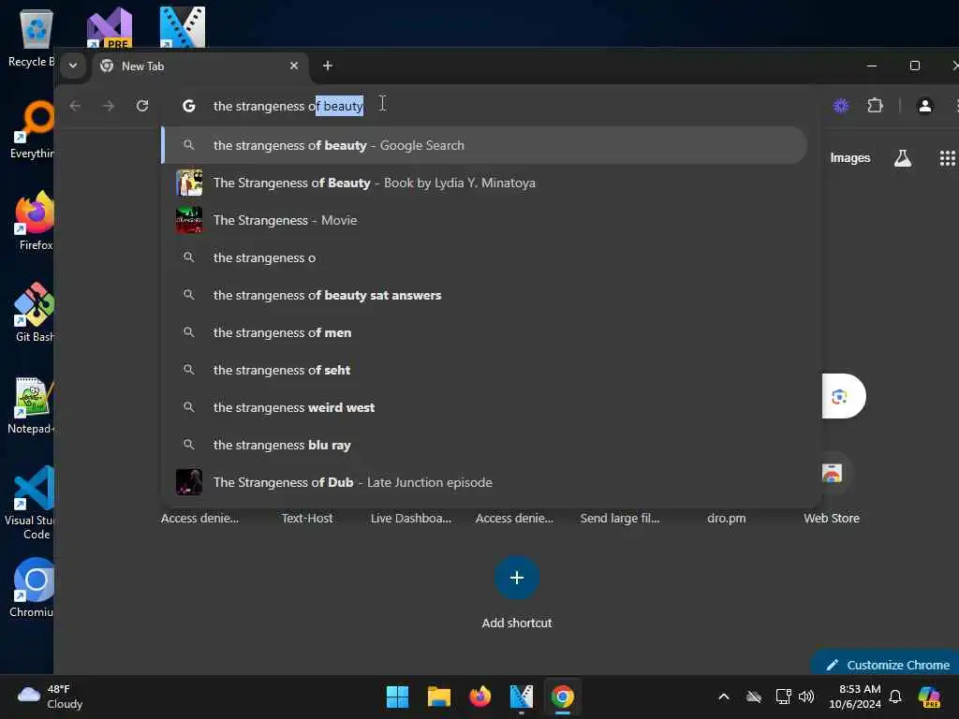Click the movie poster thumbnail for The Strangeness
This screenshot has height=719, width=959.
tap(189, 220)
